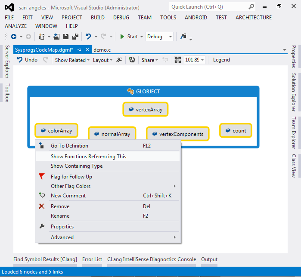Open the Toolbox side tab

7,92
